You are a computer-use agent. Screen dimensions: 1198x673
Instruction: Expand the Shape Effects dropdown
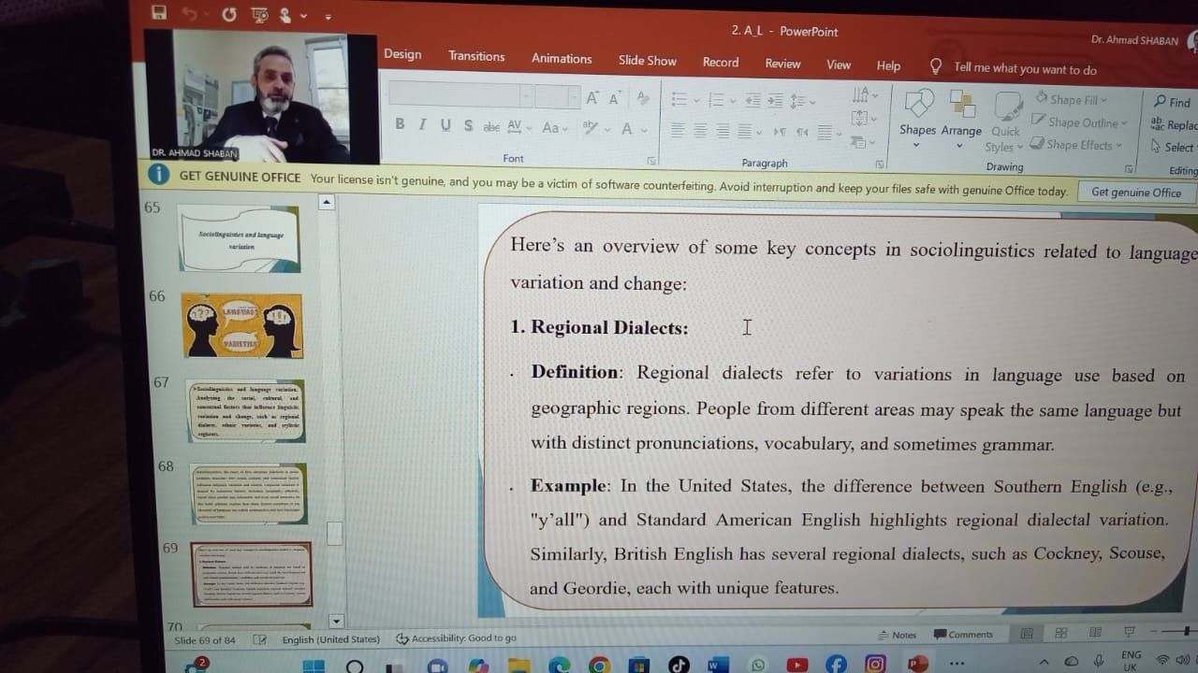point(1078,145)
